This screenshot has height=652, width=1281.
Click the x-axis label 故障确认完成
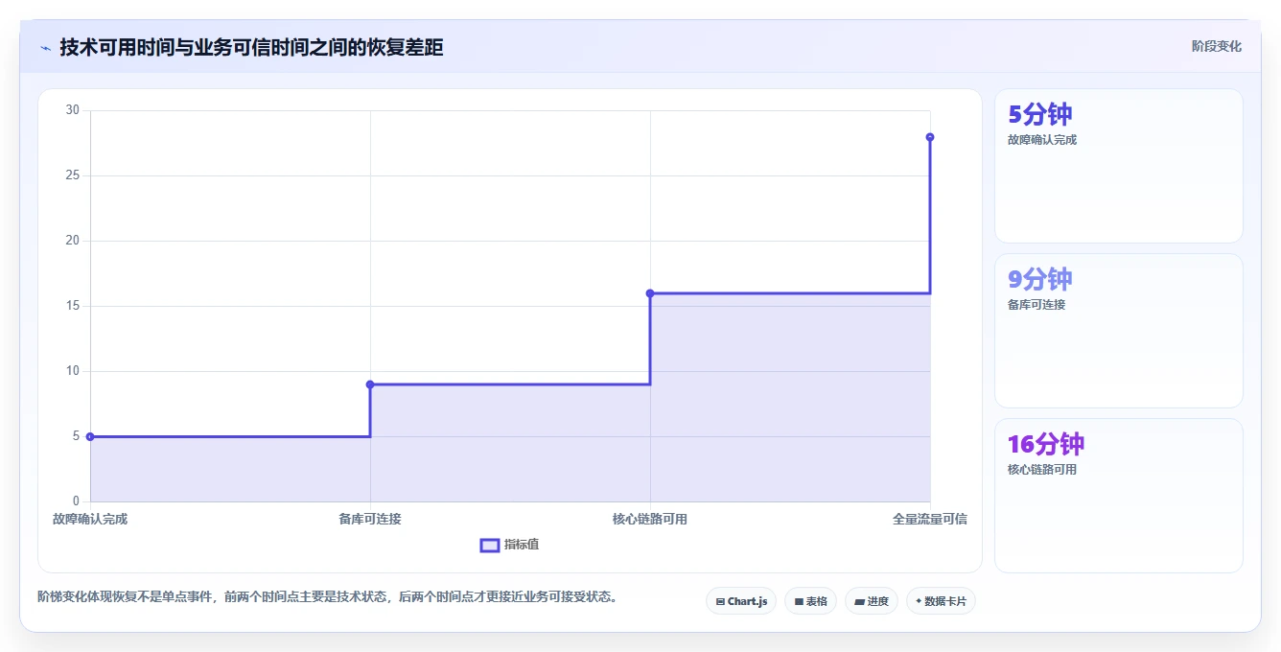(x=90, y=519)
